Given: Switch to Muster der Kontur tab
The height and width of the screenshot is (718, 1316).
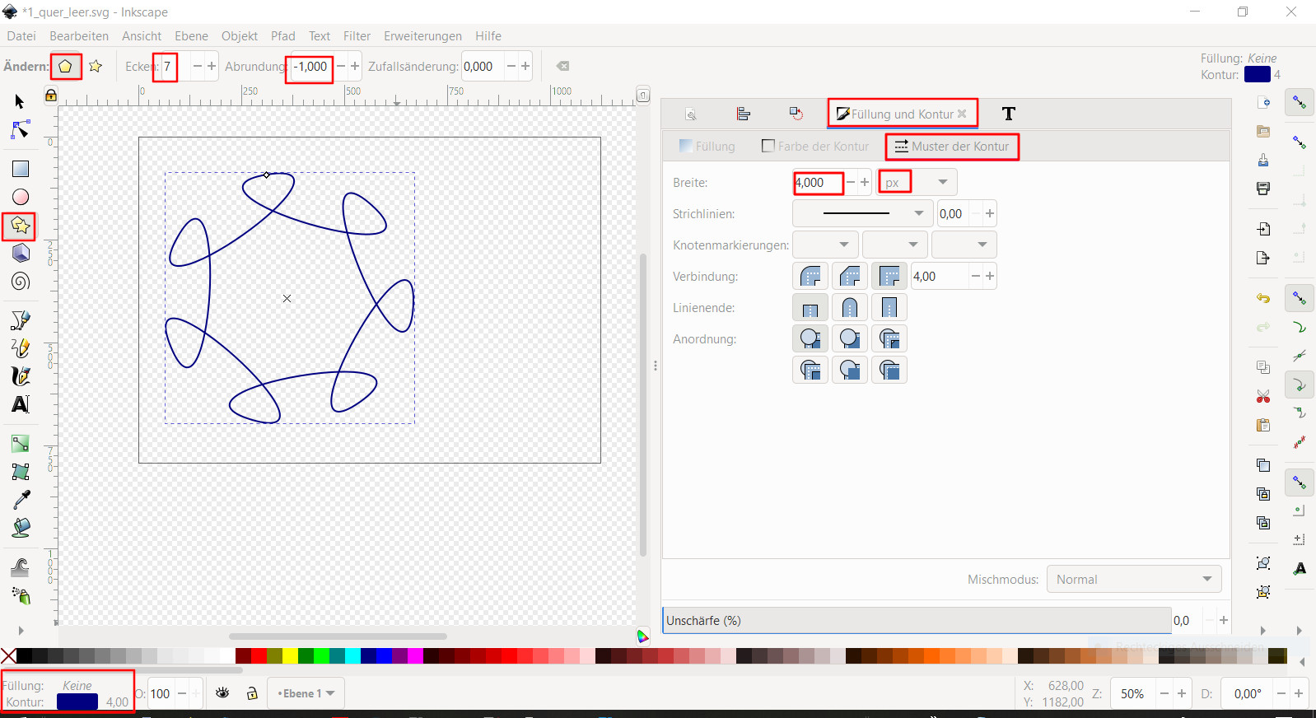Looking at the screenshot, I should (952, 146).
